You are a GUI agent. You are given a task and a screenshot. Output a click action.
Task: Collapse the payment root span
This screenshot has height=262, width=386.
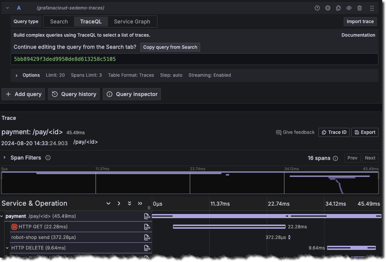[2, 216]
